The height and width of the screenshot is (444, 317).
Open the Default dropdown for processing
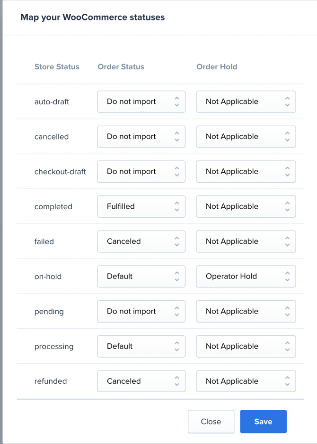tap(141, 346)
